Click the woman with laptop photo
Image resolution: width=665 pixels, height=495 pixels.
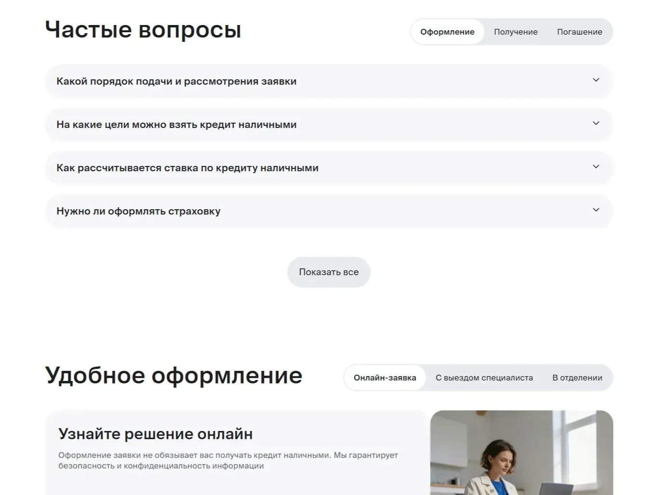522,453
